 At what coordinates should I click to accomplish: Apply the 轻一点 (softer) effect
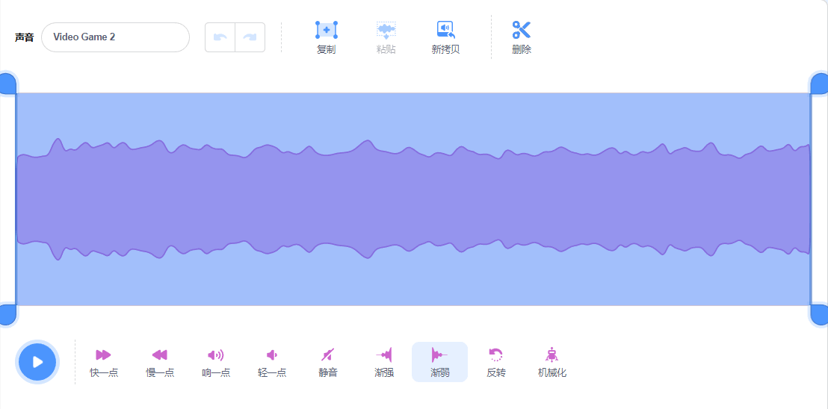click(272, 355)
